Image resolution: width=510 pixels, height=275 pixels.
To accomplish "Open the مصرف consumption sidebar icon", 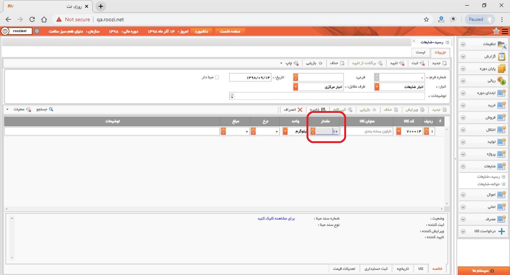I will (502, 219).
